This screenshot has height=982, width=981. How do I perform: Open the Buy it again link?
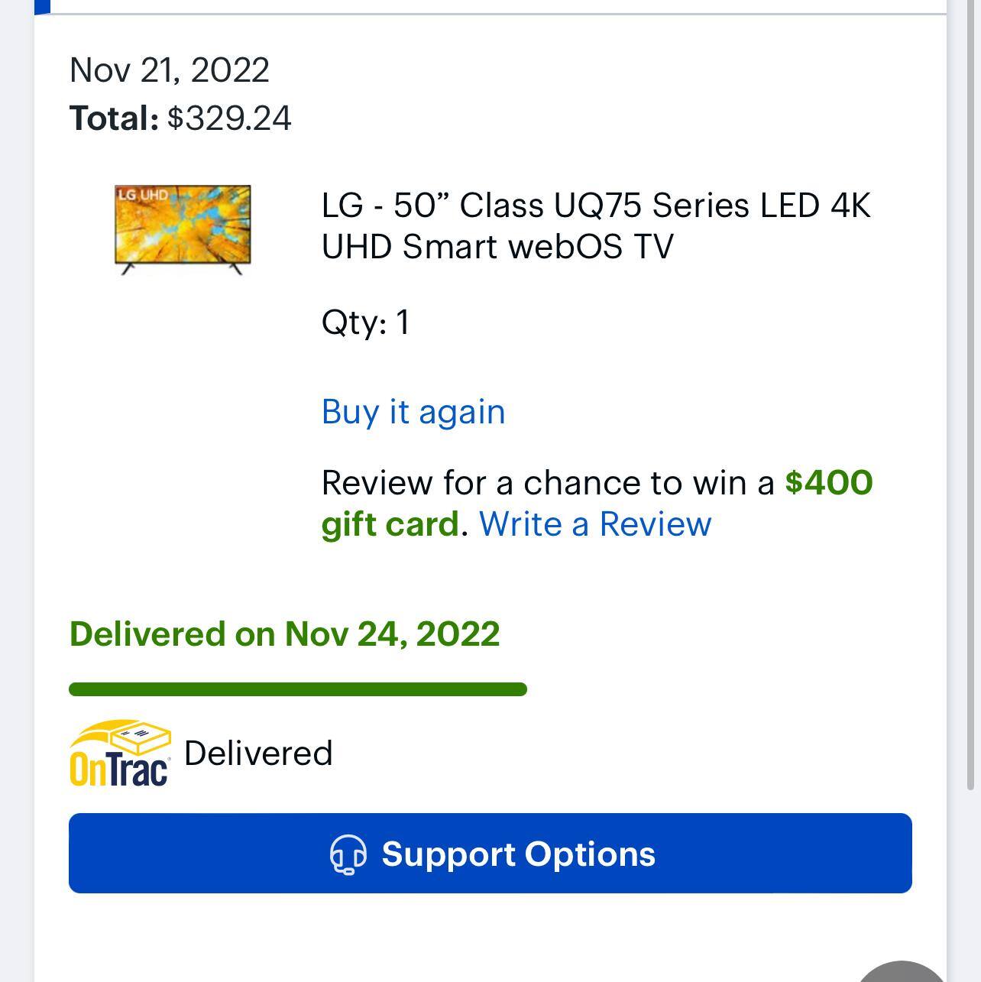[x=413, y=411]
